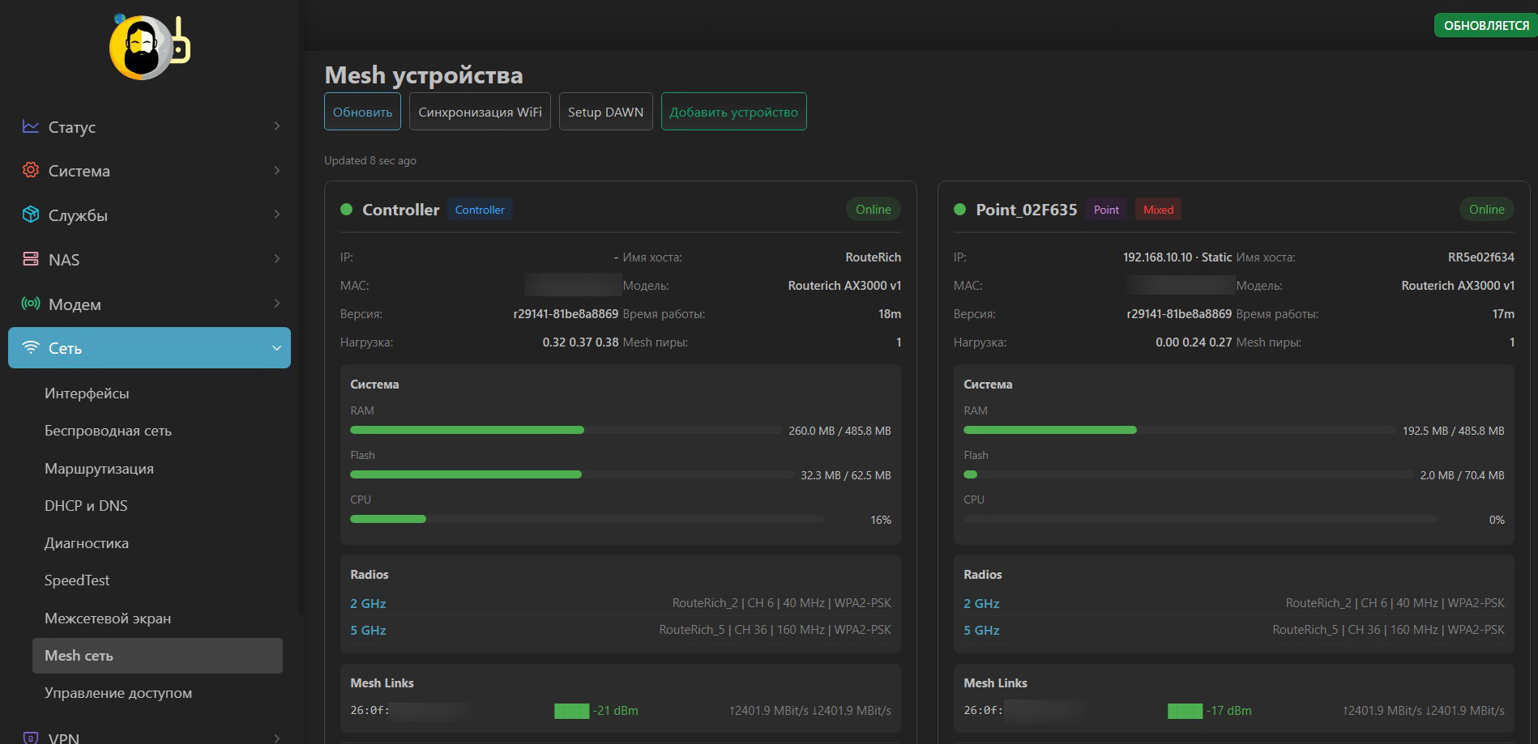
Task: Click Controller Flash usage bar
Action: tap(572, 475)
